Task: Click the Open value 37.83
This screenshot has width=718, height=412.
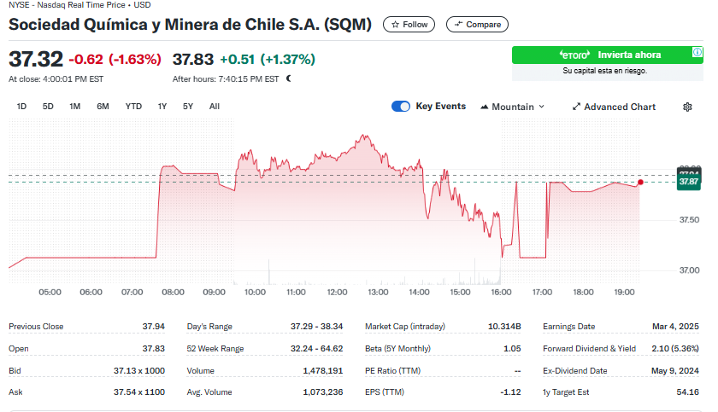Action: coord(153,349)
